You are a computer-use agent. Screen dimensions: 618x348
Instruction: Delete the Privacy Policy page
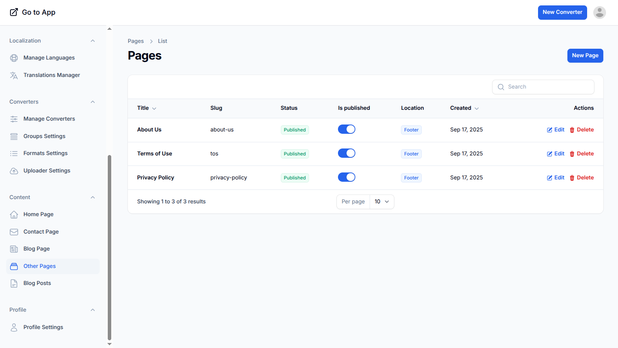582,178
